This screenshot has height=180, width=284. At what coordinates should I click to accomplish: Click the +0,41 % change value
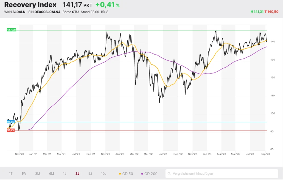click(x=107, y=5)
